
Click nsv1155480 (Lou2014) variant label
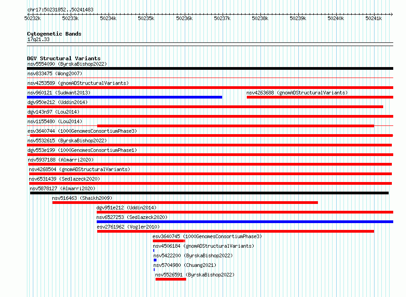[55, 121]
